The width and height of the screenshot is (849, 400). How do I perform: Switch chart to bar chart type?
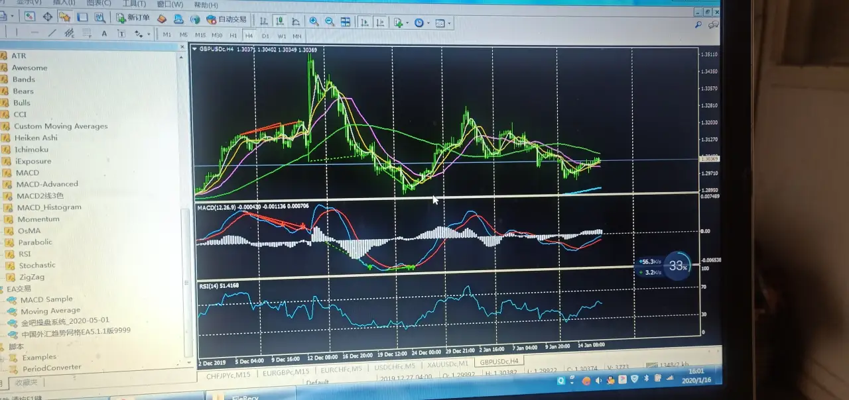tap(263, 21)
